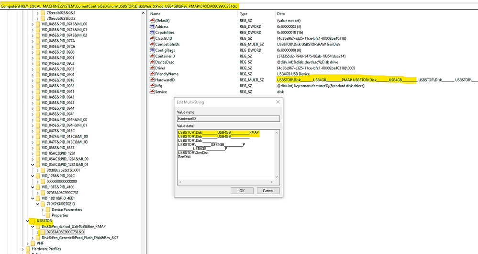Click the Device Parameters folder icon
The height and width of the screenshot is (254, 478).
pos(47,210)
